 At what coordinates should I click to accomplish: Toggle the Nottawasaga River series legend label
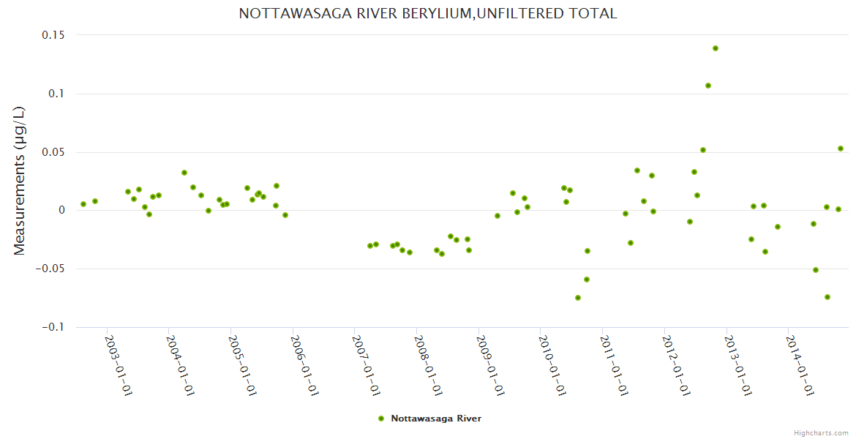(436, 419)
